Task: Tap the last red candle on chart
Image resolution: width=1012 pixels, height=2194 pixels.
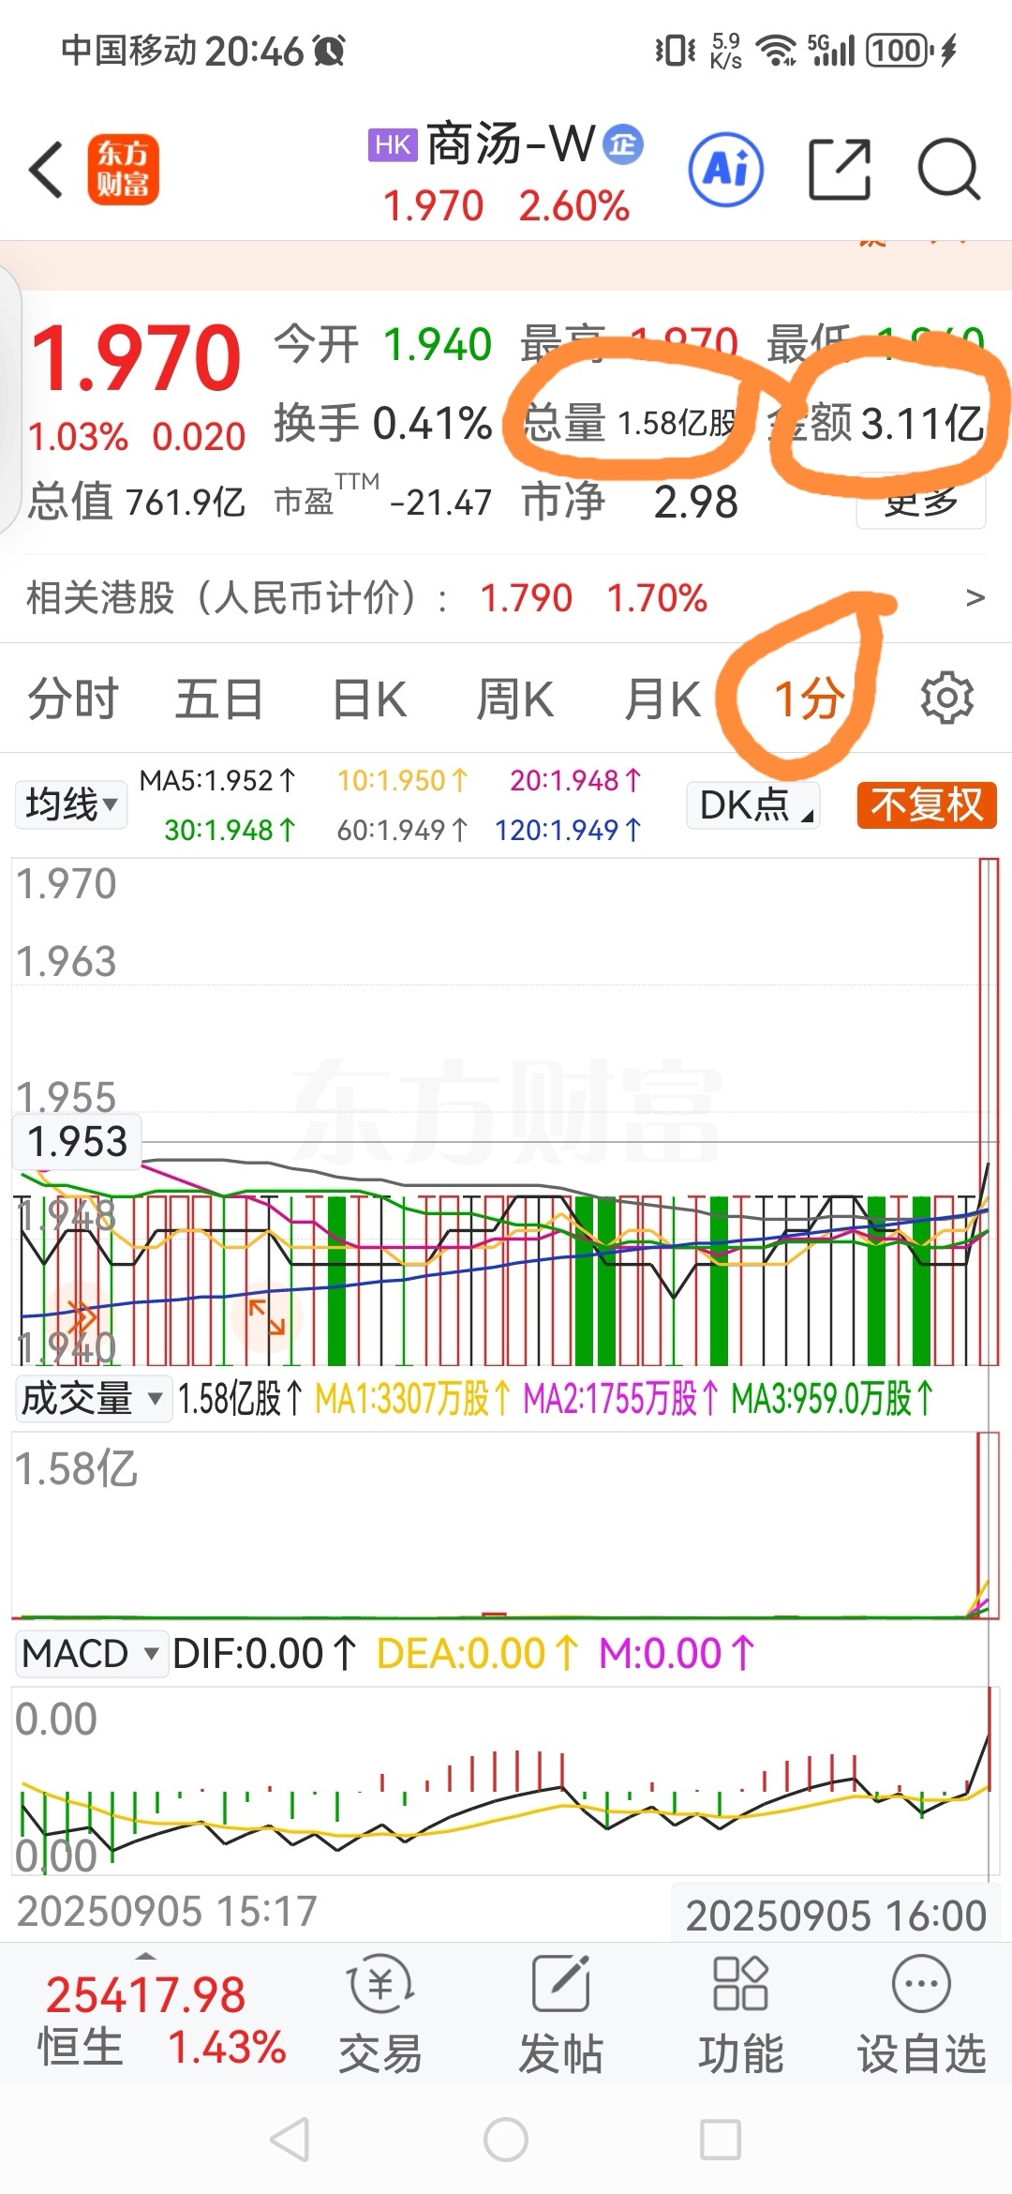Action: [989, 1111]
